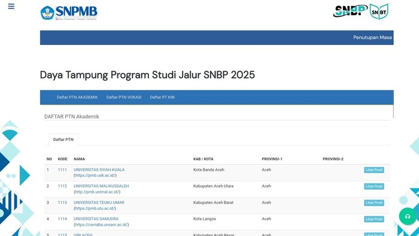Image resolution: width=419 pixels, height=236 pixels.
Task: Open UNIVERSITAS SYIAH KUALA link
Action: pos(99,170)
